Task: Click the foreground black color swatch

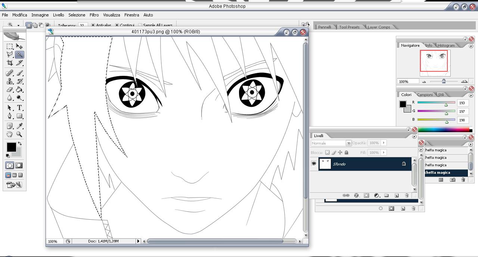Action: tap(11, 147)
